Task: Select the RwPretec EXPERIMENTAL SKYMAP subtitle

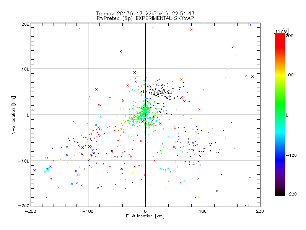Action: 145,18
